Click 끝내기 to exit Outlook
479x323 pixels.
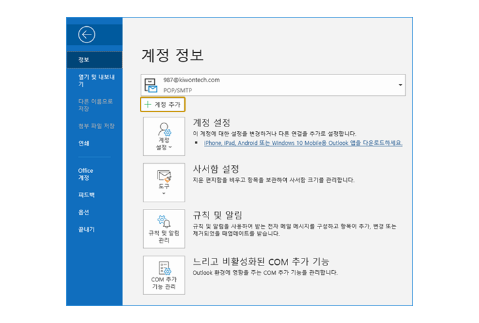[86, 230]
